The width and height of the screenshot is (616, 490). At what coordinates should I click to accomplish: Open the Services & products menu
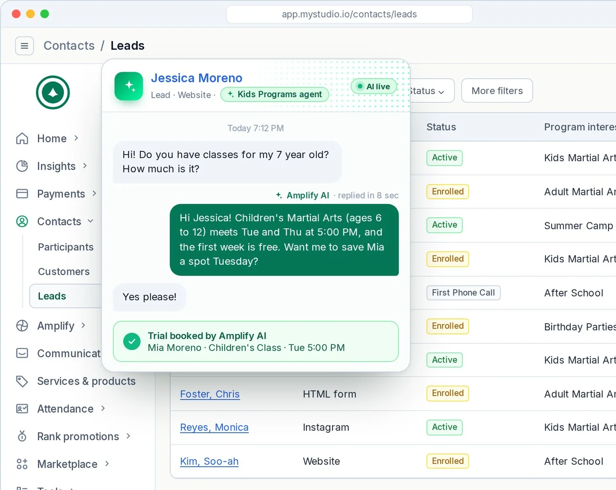coord(86,381)
